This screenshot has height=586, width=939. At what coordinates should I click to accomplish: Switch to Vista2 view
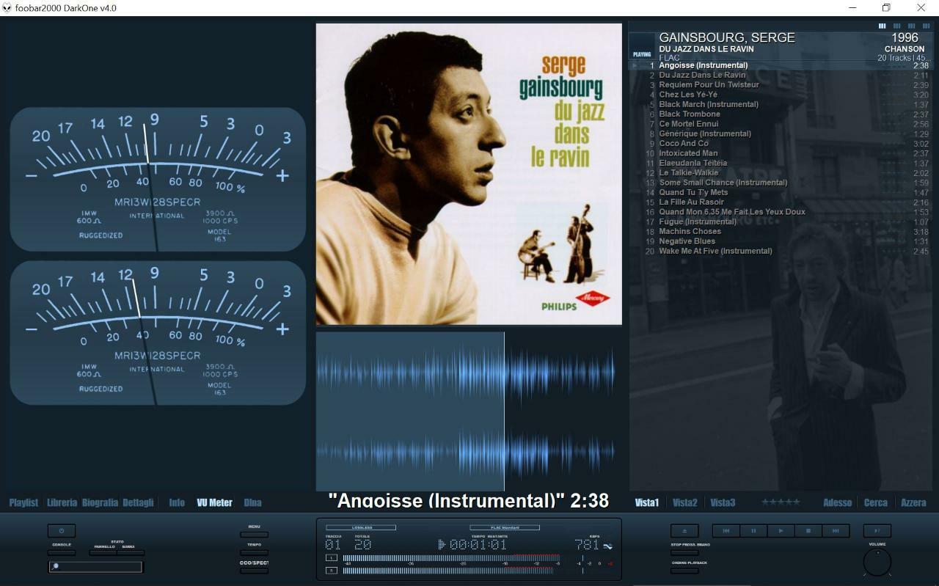coord(684,502)
